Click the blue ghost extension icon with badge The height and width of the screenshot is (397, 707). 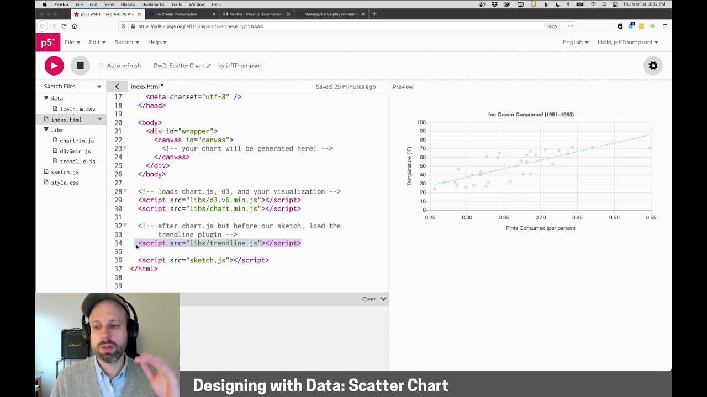pyautogui.click(x=631, y=26)
